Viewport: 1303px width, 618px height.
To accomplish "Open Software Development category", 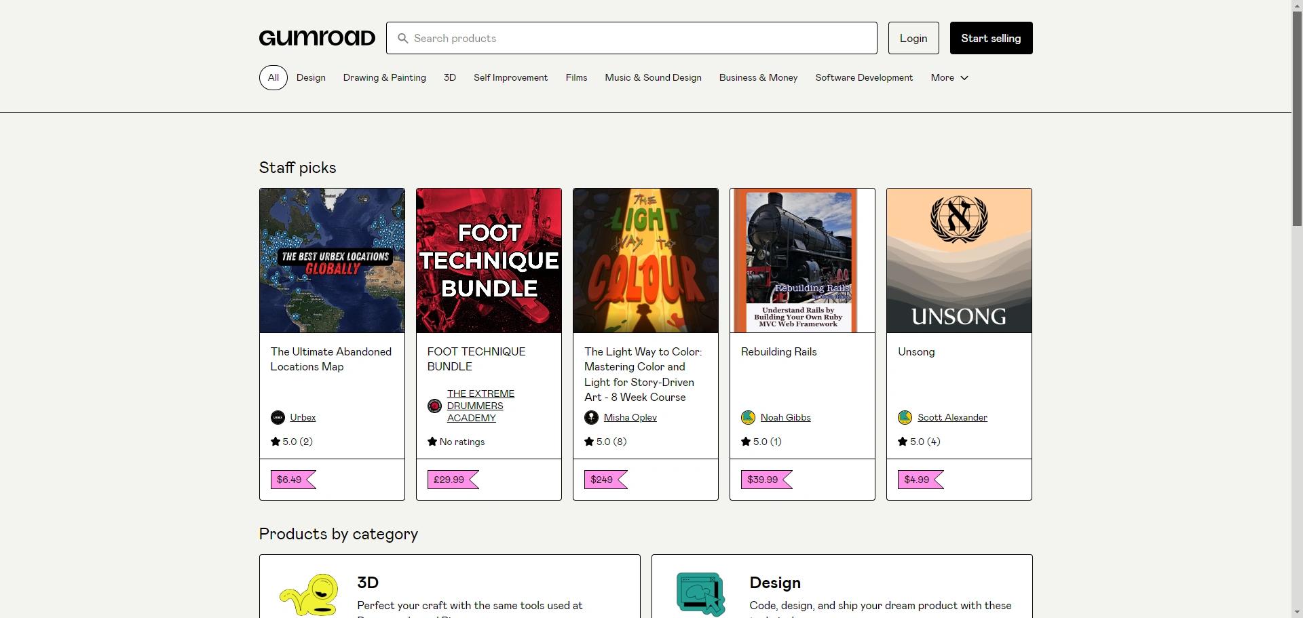I will point(864,77).
